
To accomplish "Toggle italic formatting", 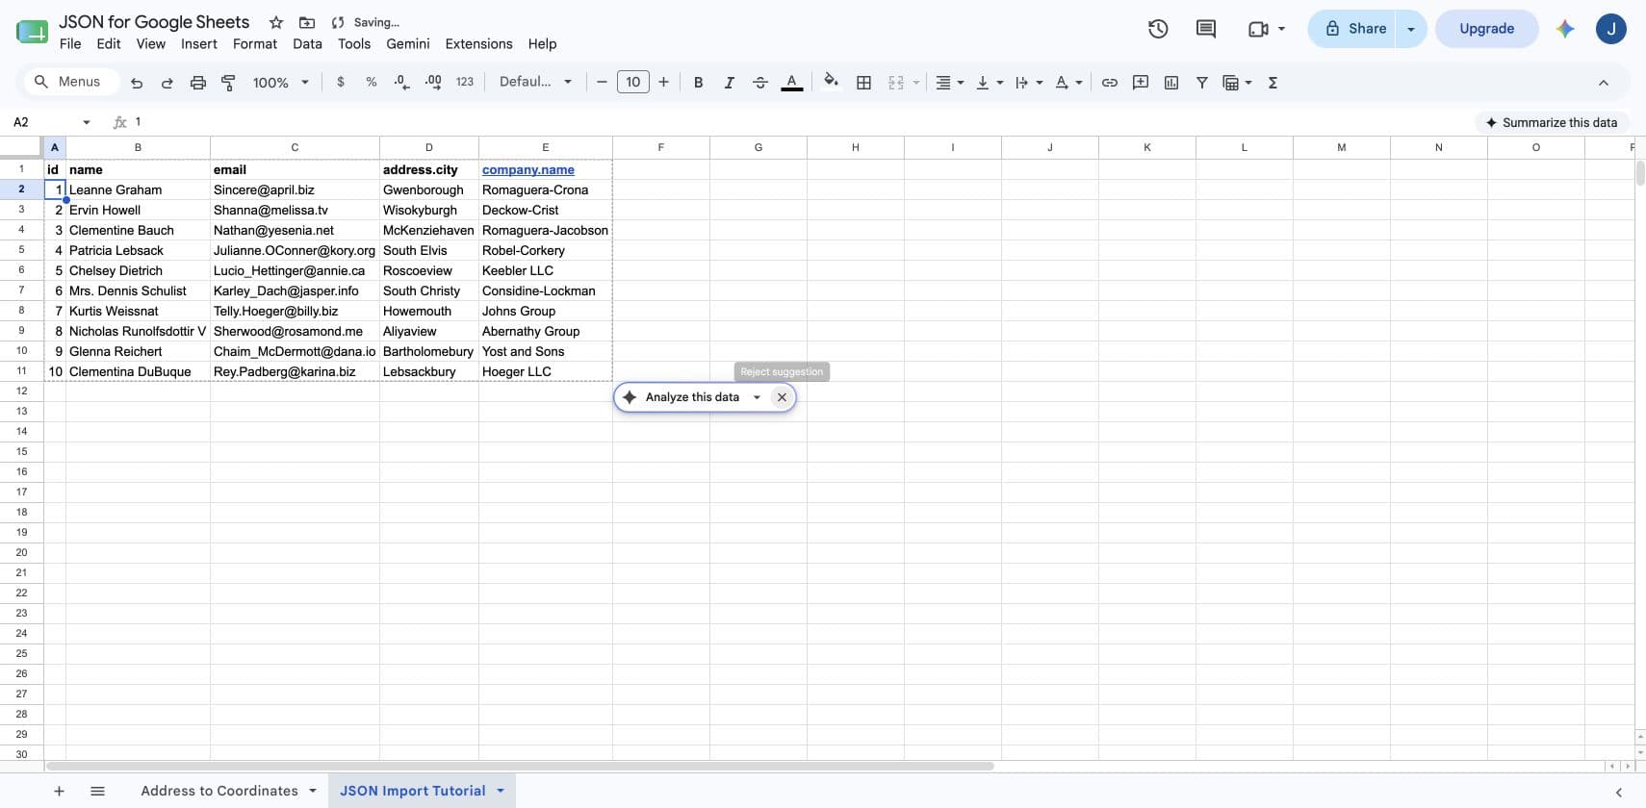I will coord(730,83).
